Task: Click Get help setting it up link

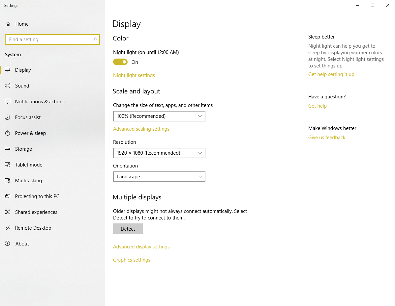Action: point(331,74)
